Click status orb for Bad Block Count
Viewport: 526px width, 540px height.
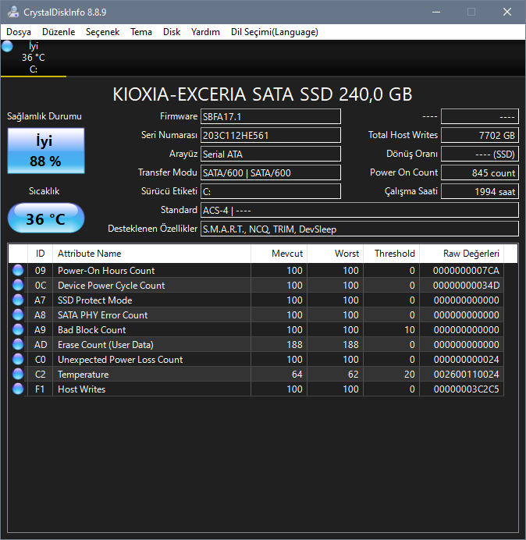(18, 329)
